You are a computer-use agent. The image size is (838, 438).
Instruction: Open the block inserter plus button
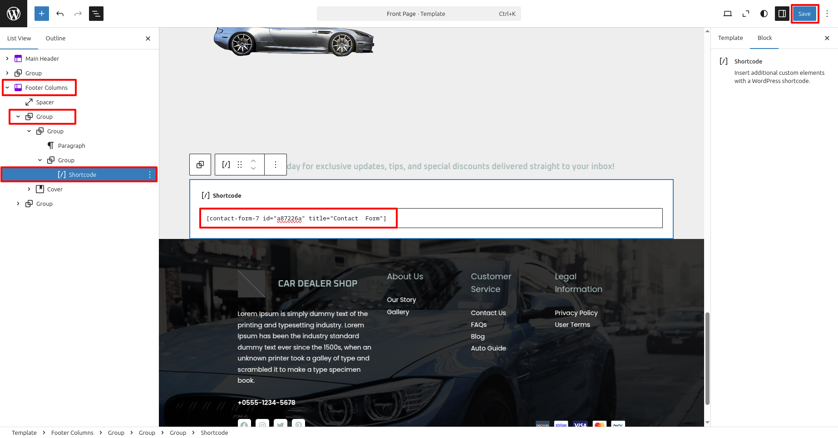(41, 14)
